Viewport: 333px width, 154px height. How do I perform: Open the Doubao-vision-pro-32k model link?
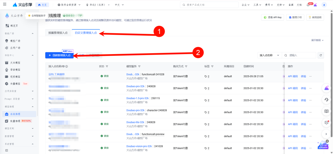coord(139,146)
